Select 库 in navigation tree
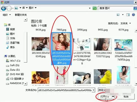Viewport: 137px width, 102px height. [7, 25]
